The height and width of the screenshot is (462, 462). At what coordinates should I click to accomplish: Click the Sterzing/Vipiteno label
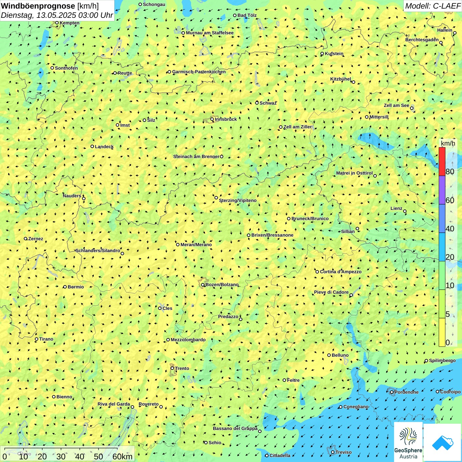pos(238,200)
